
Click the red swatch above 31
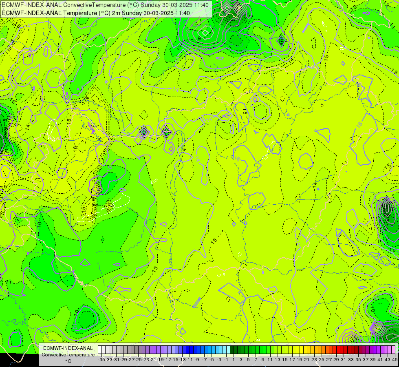coord(342,350)
